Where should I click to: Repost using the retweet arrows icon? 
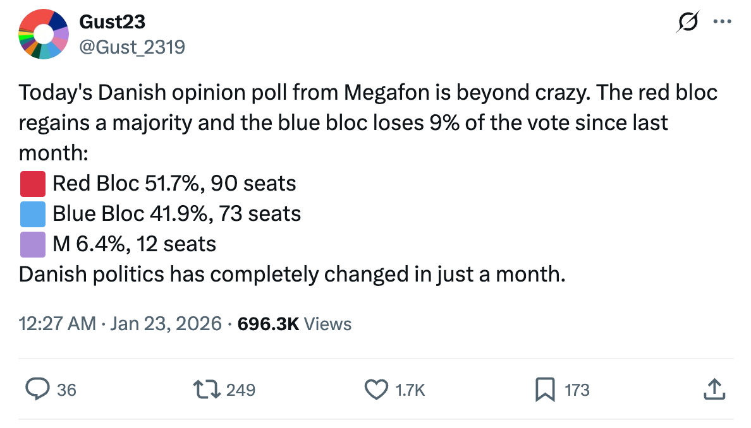tap(207, 389)
